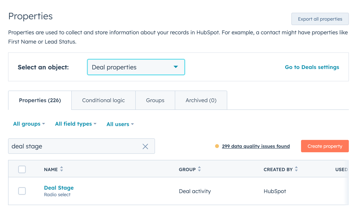
Task: Check the select-all checkbox in table header
Action: [22, 169]
